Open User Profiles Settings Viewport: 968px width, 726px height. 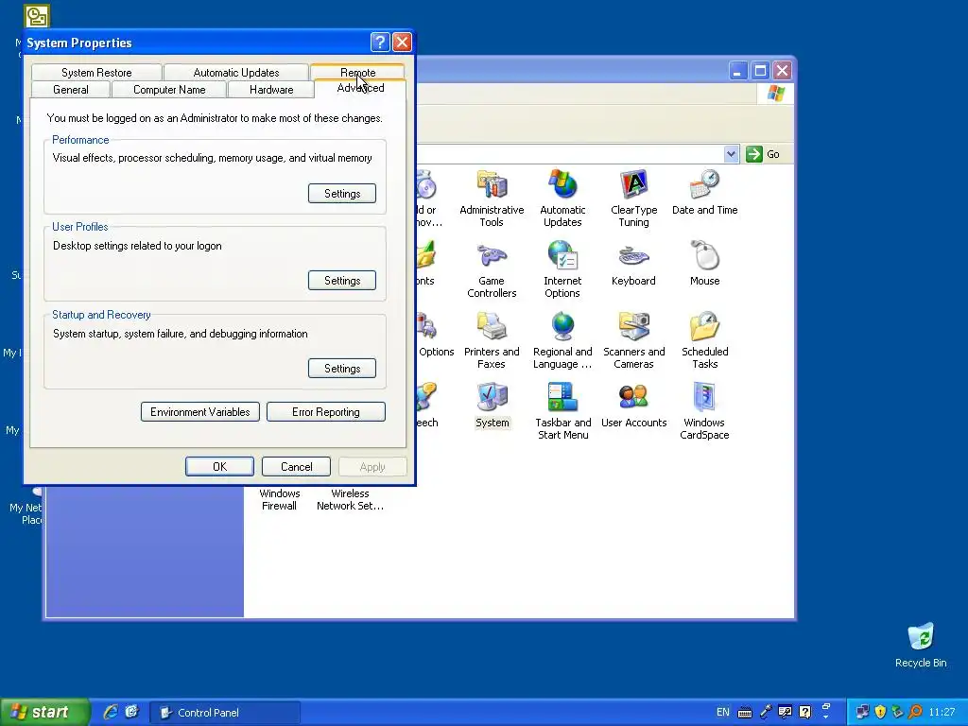coord(342,280)
